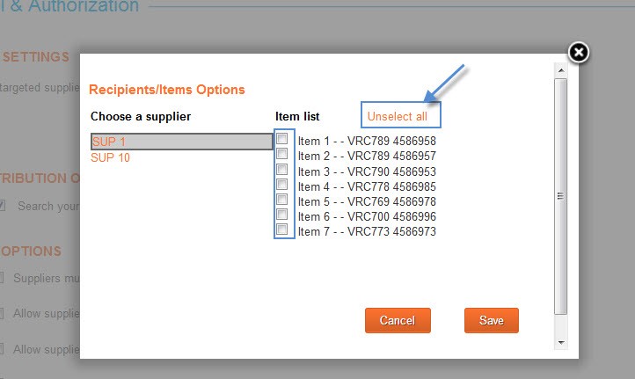Tick the Item 3 VRC790 checkbox
The height and width of the screenshot is (379, 635).
(x=282, y=170)
